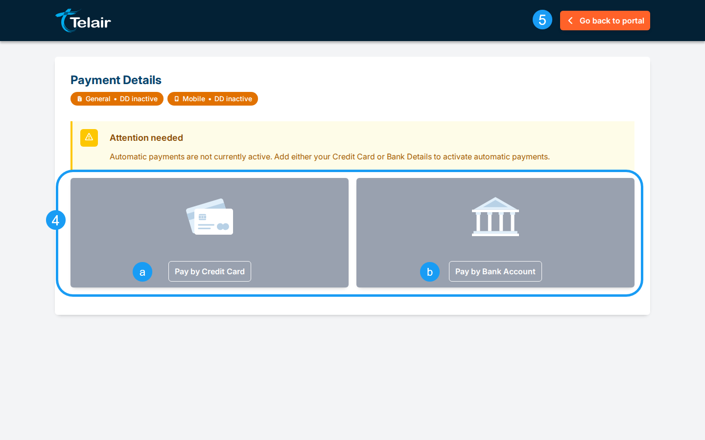Click the grey credit card payment panel
This screenshot has width=705, height=440.
(210, 233)
